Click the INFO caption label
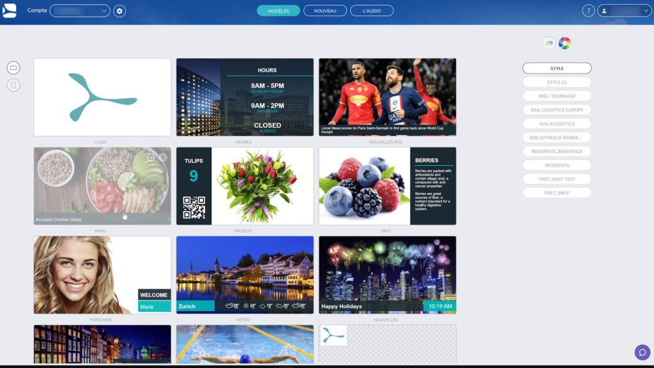 (386, 231)
